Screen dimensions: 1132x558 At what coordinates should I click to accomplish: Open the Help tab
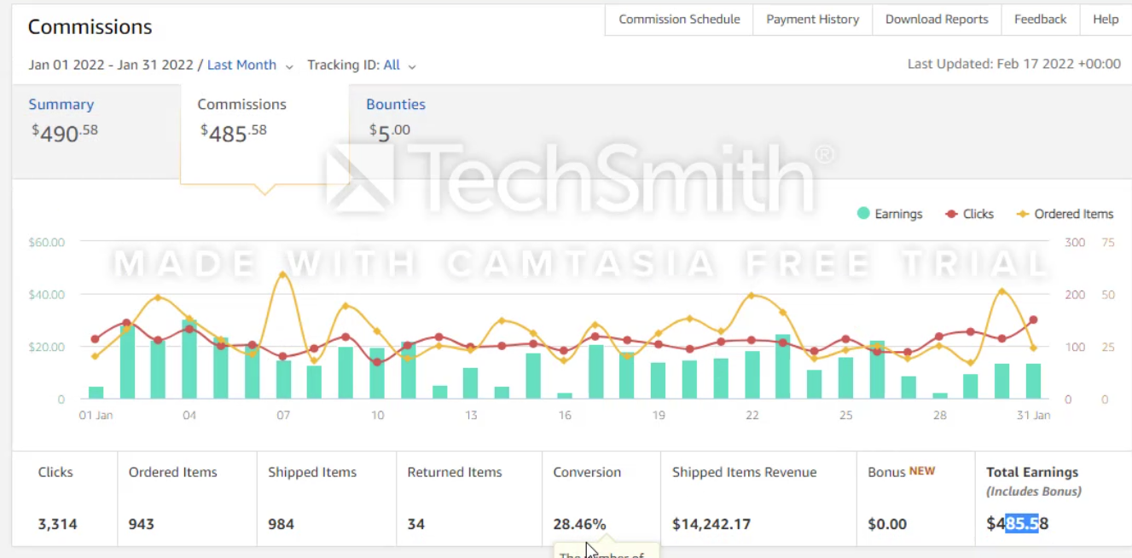pos(1106,20)
